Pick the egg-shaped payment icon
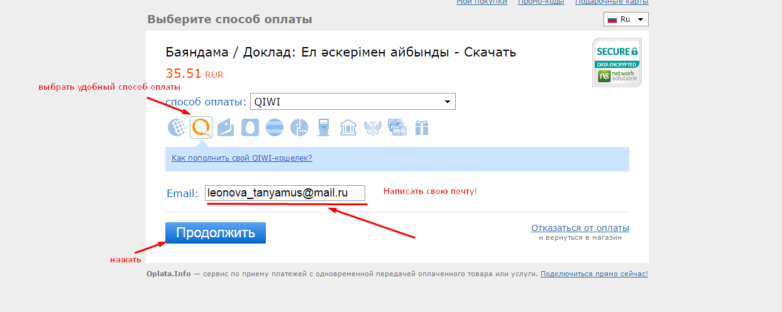This screenshot has height=312, width=782. pyautogui.click(x=250, y=127)
